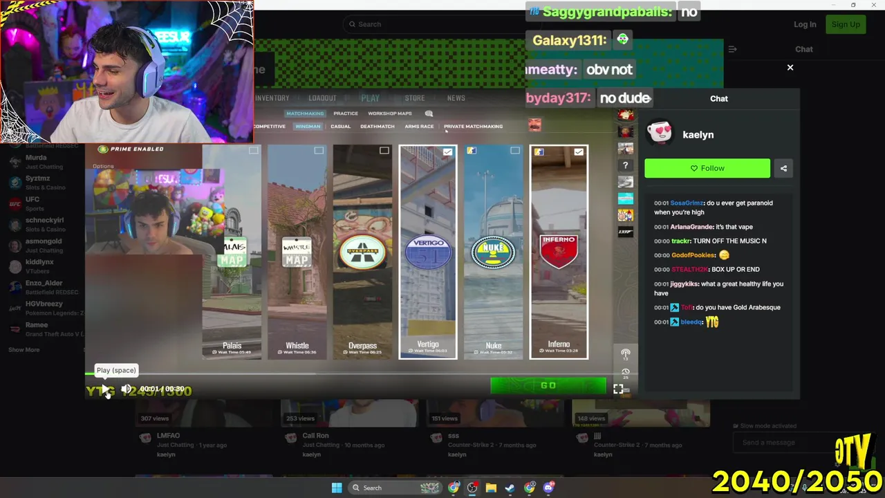Play the clip with the play button
The image size is (885, 498).
(x=105, y=389)
